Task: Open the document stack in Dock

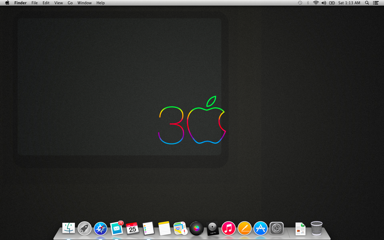Action: click(301, 229)
